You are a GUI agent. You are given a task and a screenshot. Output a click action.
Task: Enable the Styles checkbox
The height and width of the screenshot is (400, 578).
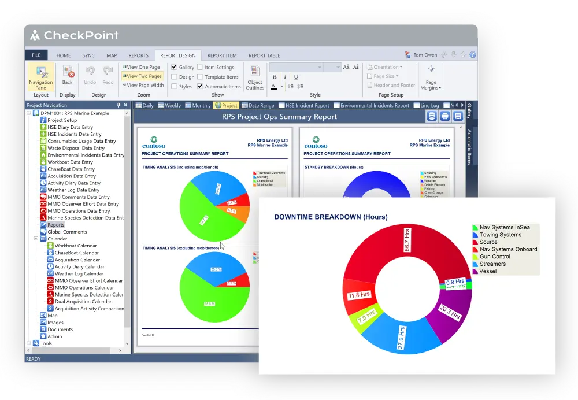[x=174, y=86]
